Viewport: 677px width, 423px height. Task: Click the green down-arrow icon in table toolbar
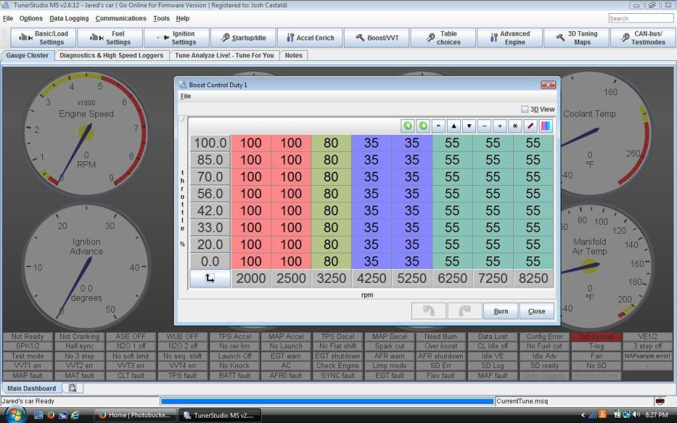point(423,126)
